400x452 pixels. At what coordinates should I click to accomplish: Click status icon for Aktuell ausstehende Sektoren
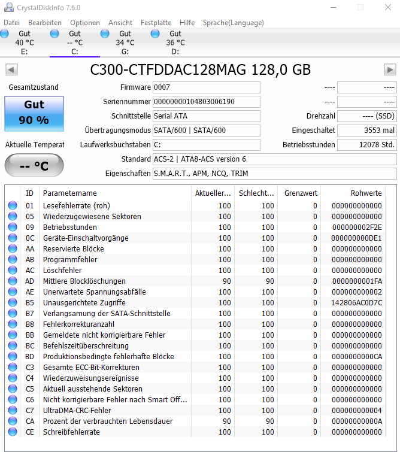(x=13, y=389)
